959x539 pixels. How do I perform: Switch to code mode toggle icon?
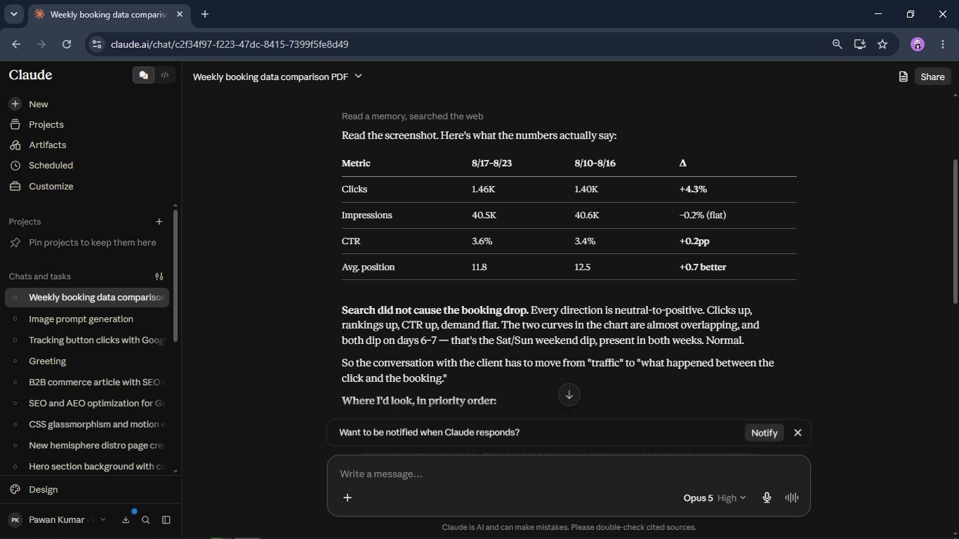pos(165,75)
